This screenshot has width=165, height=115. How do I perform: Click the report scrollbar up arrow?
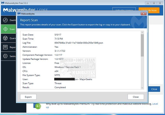[x=142, y=32]
